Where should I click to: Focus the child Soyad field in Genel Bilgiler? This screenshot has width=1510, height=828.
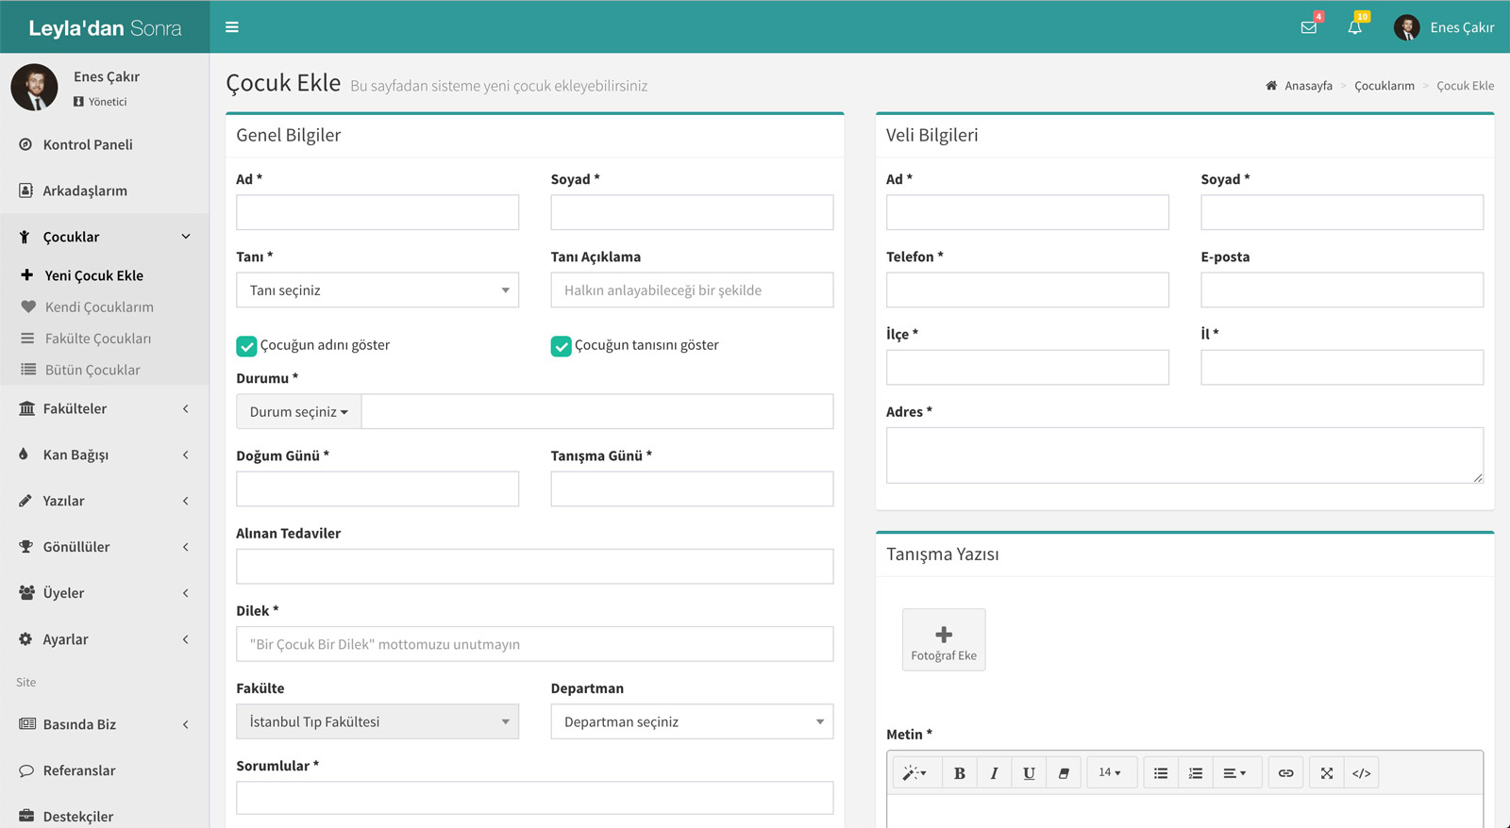tap(692, 212)
